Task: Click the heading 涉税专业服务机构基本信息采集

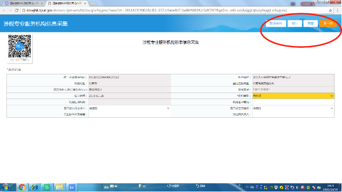Action: click(171, 42)
